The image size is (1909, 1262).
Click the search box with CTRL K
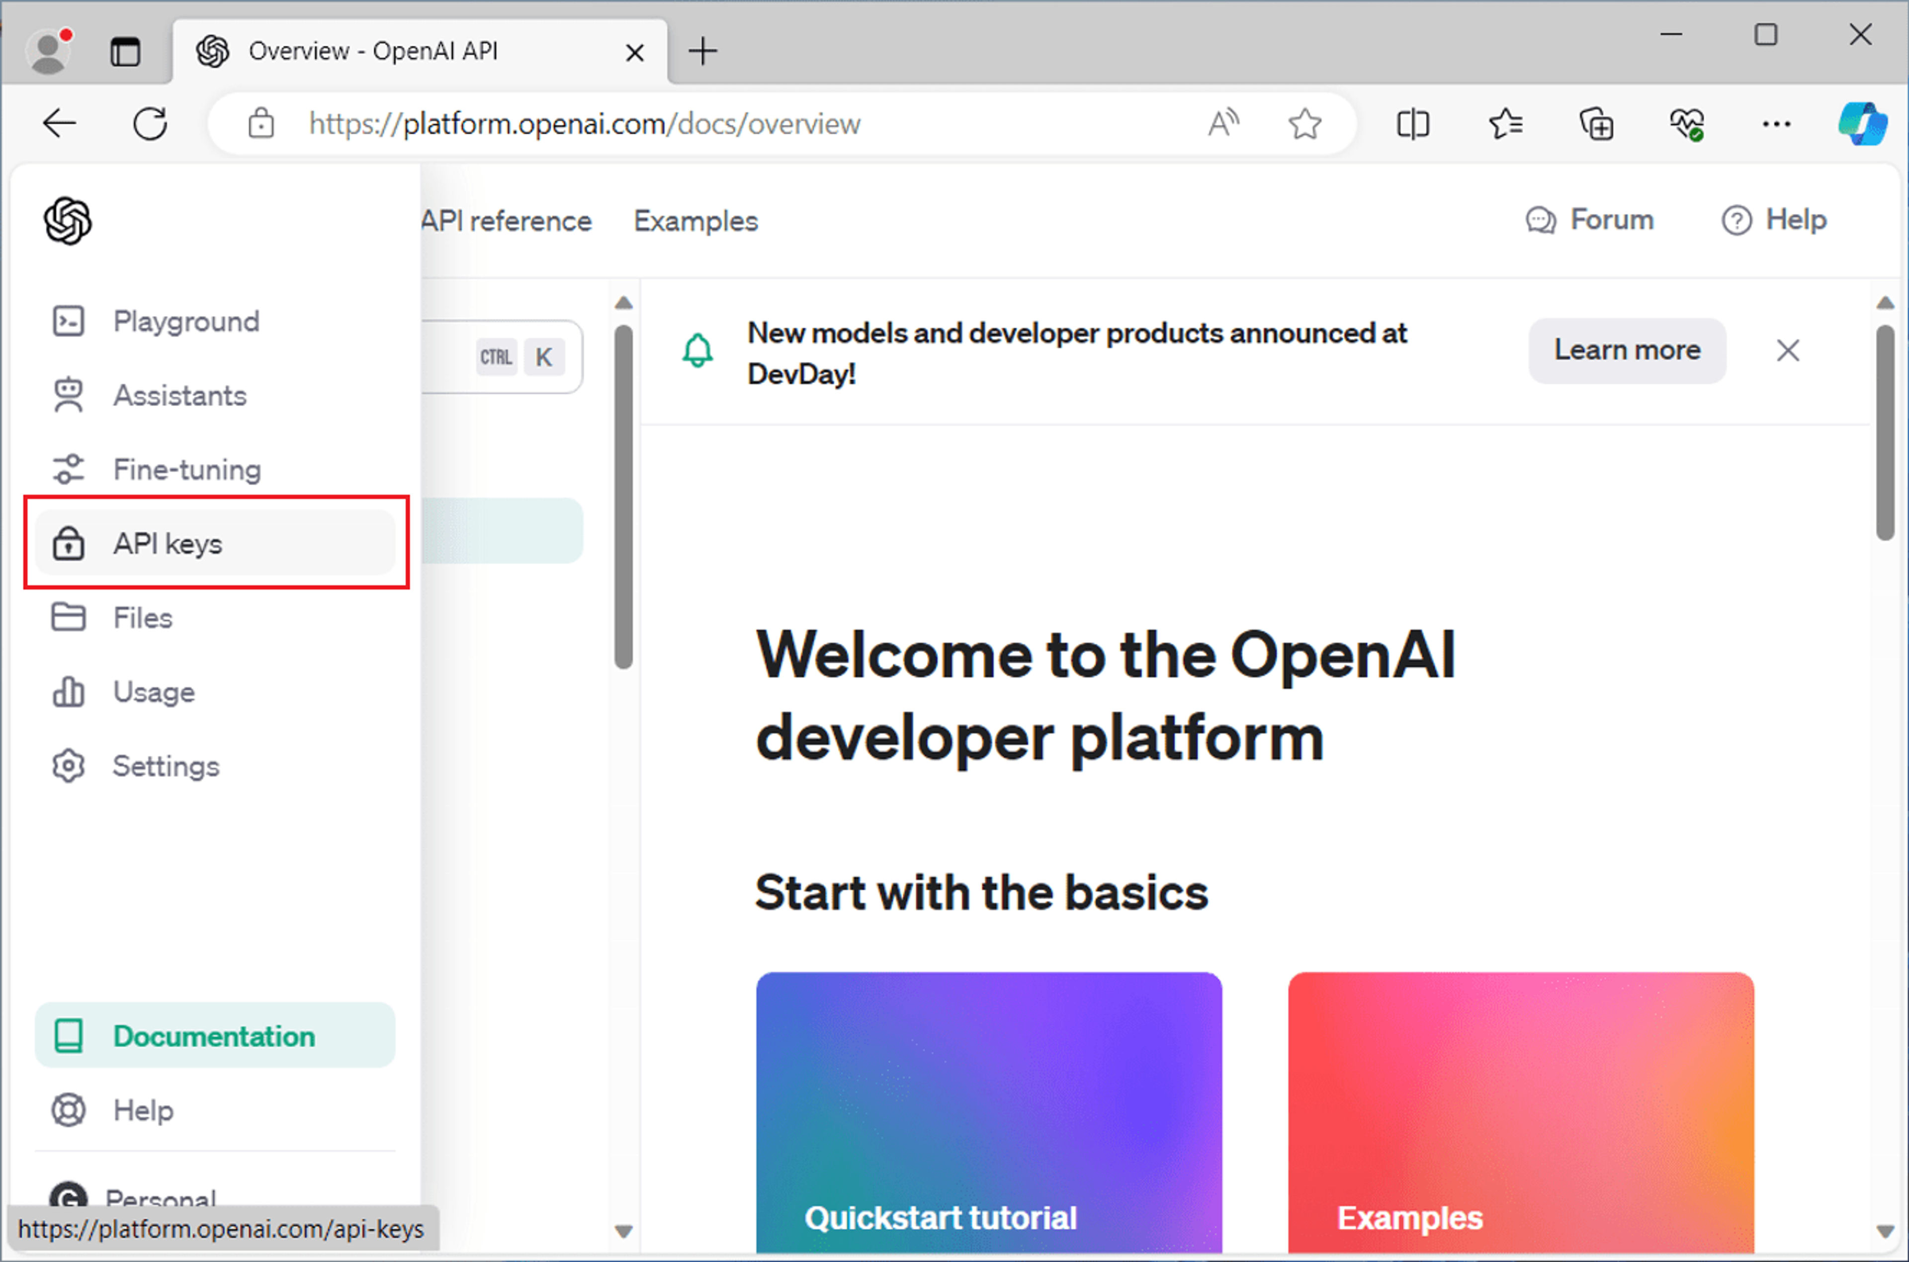click(502, 356)
